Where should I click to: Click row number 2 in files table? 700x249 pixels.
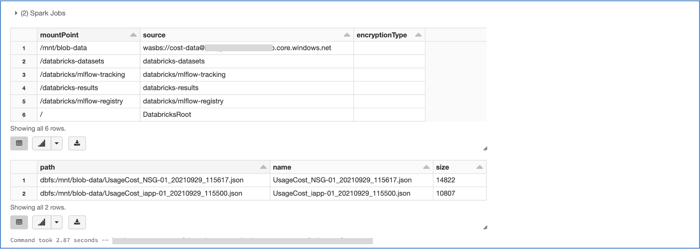coord(24,194)
